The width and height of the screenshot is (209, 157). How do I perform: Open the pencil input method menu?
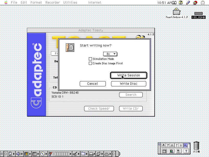[x=188, y=2]
